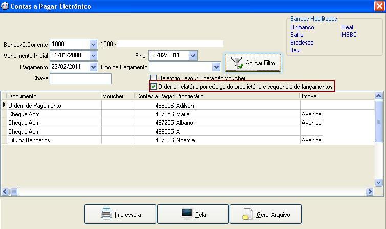Select the HSBC bank link
386x229 pixels.
point(349,35)
